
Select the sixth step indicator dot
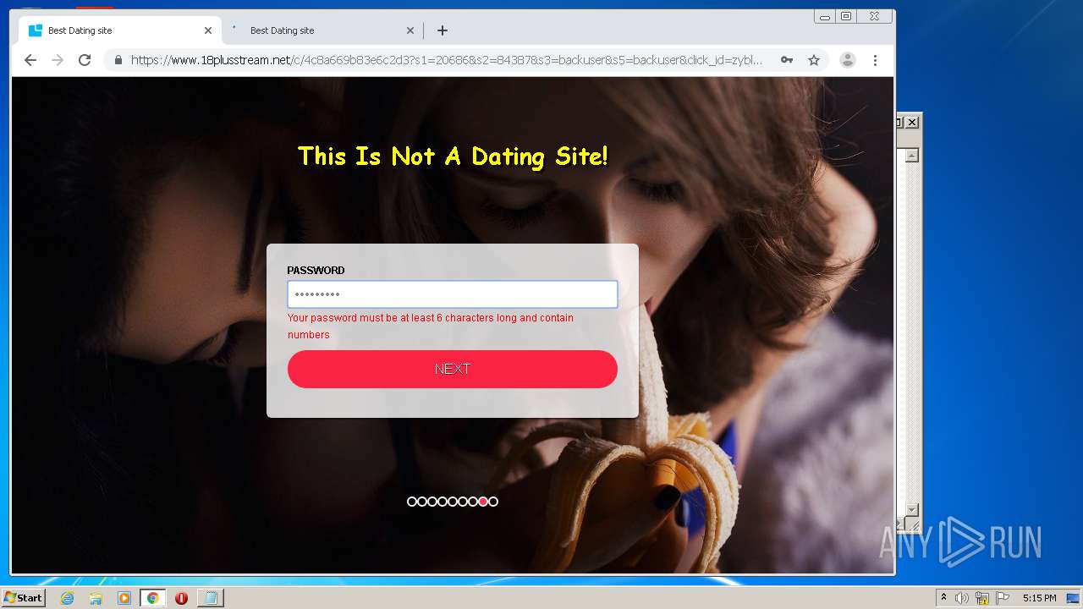click(463, 502)
